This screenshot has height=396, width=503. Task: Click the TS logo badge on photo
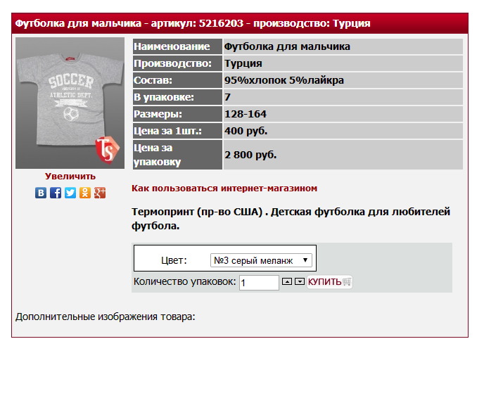[107, 150]
